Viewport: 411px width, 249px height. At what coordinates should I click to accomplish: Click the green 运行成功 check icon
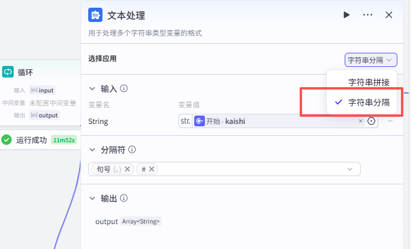[7, 140]
